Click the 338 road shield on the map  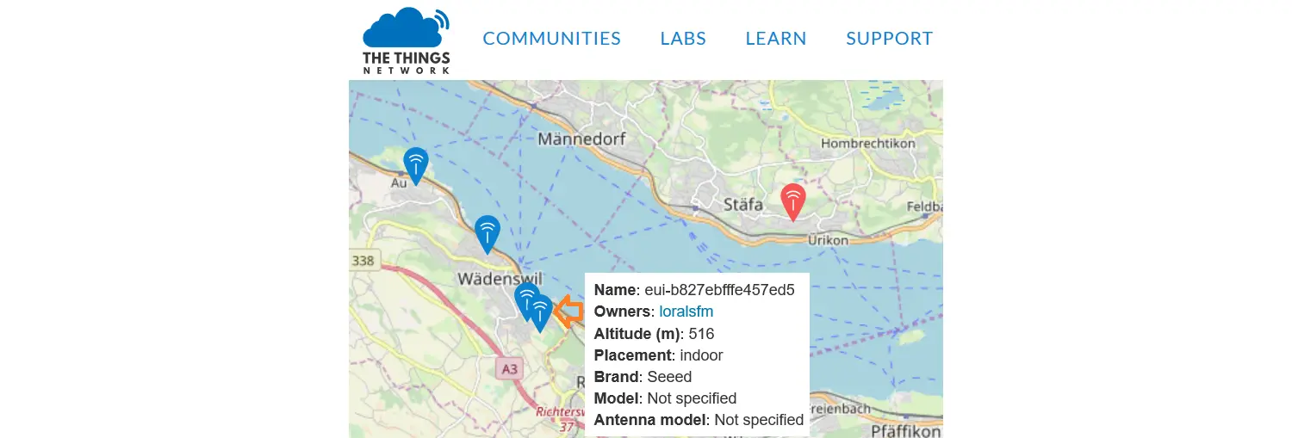(x=363, y=260)
